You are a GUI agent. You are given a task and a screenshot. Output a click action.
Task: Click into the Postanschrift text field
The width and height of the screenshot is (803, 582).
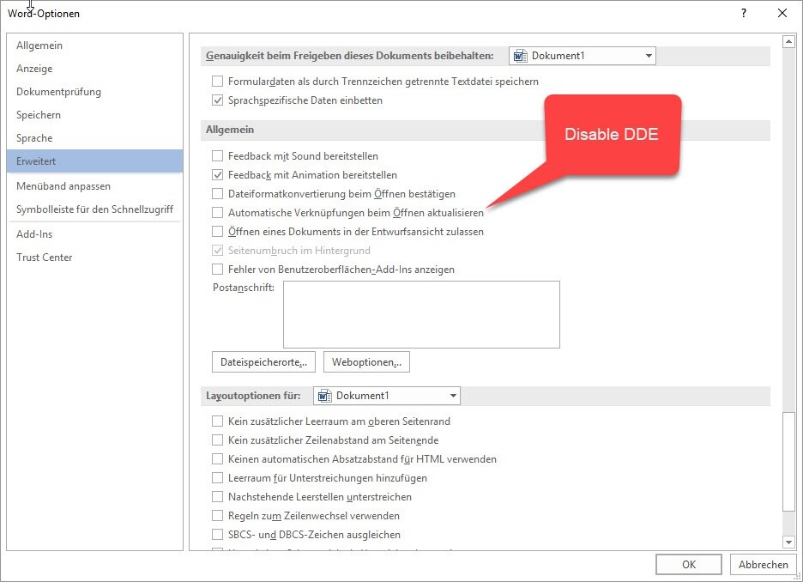421,313
